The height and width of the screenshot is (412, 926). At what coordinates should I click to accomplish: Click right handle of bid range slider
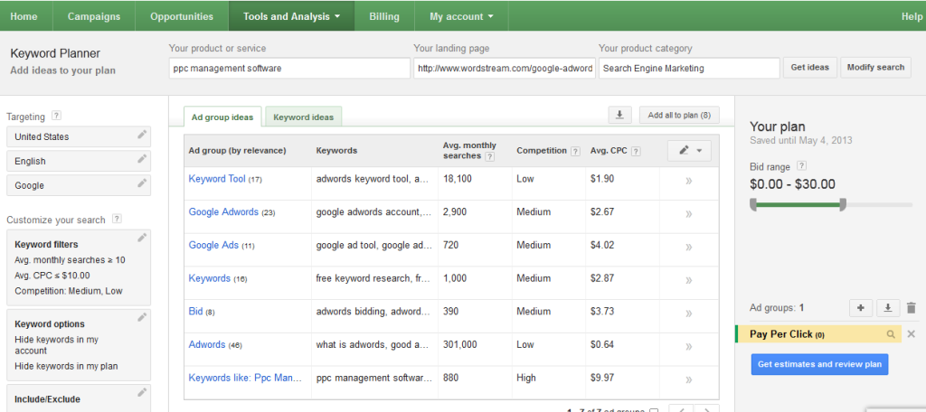(843, 205)
